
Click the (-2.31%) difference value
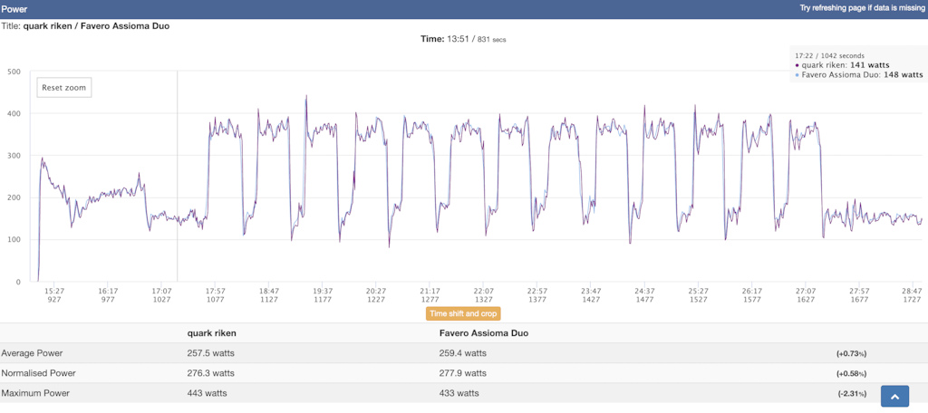point(852,393)
